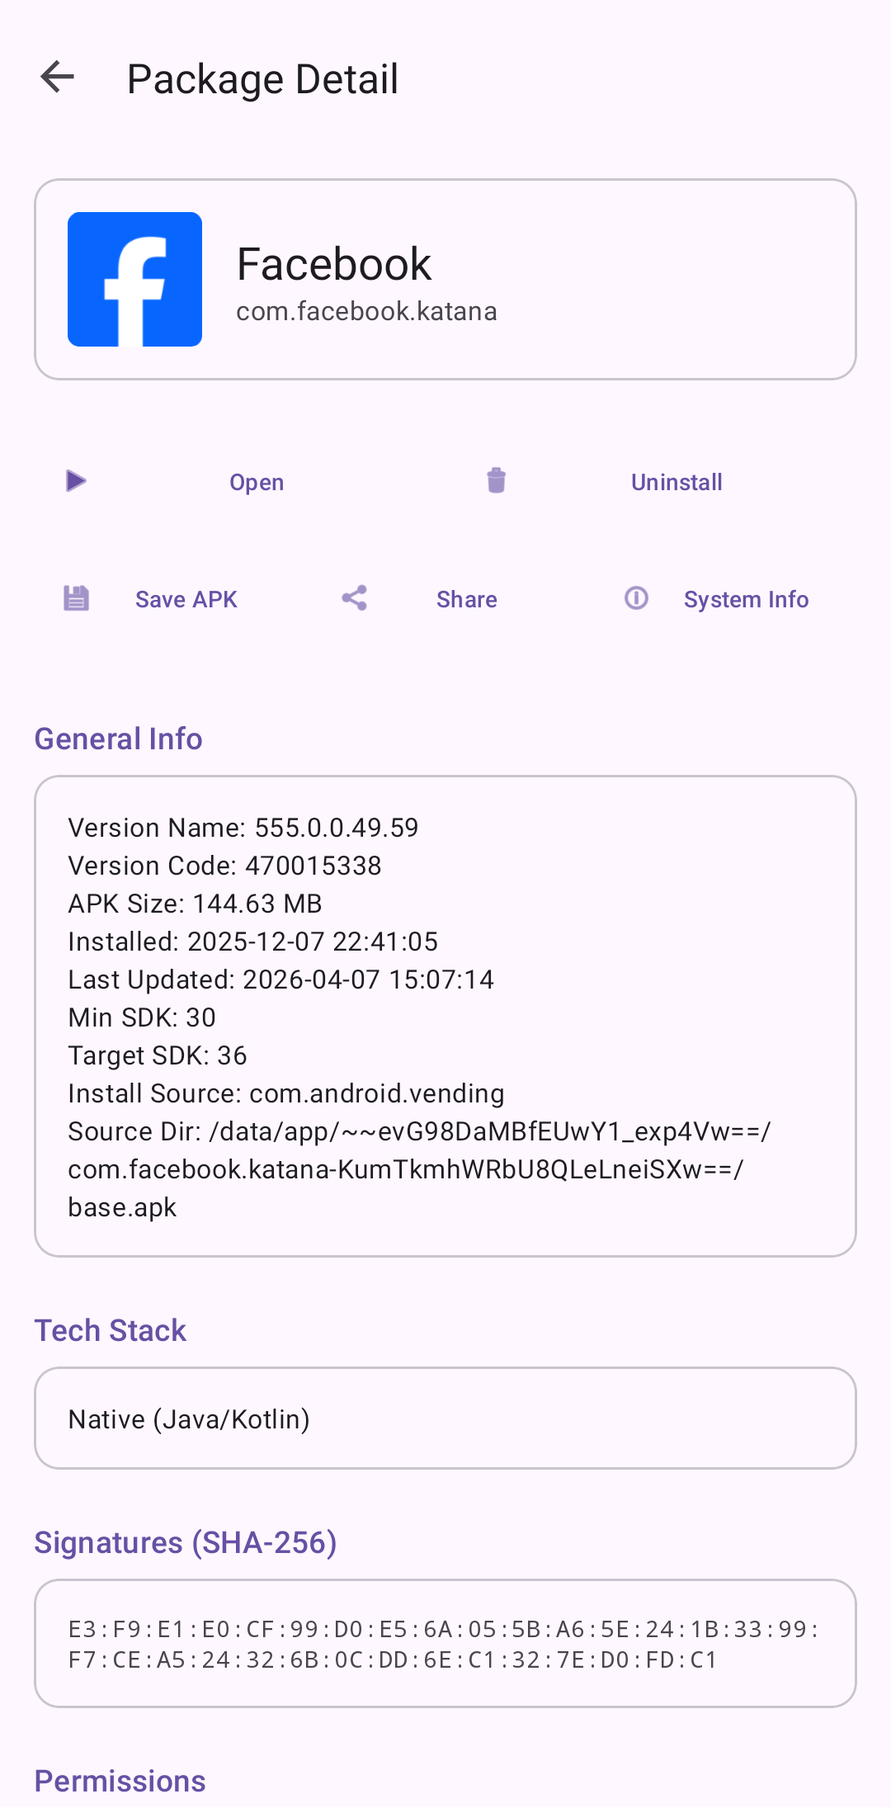Viewport: 891px width, 1808px height.
Task: Click the trash can icon
Action: [x=496, y=481]
